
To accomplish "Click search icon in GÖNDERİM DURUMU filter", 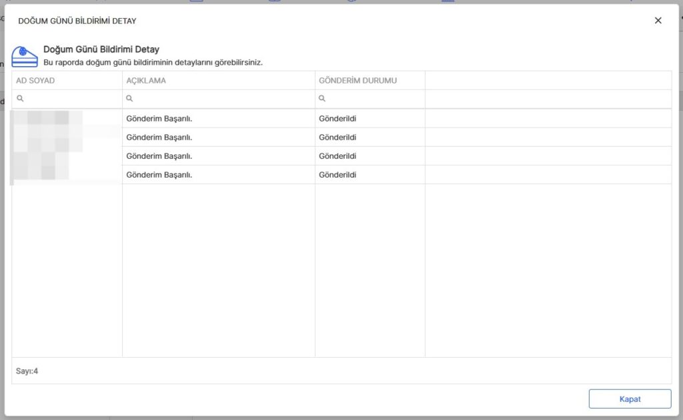I will point(322,99).
